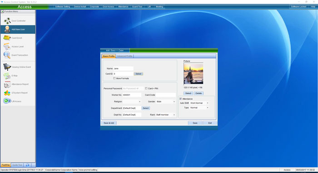Open the Help menu
The image size is (318, 173).
coord(313,7)
